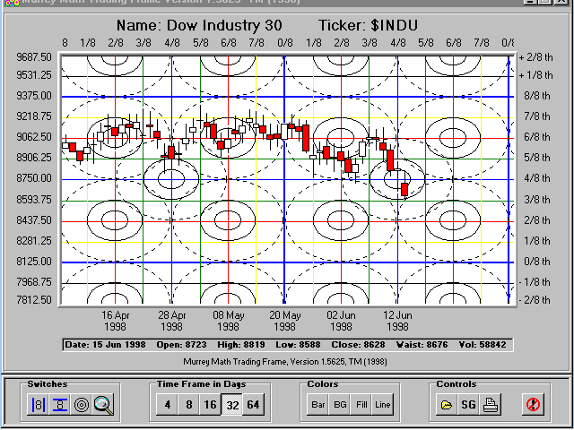Close the Murrey Math window
Screen dimensions: 574x430
pos(566,4)
